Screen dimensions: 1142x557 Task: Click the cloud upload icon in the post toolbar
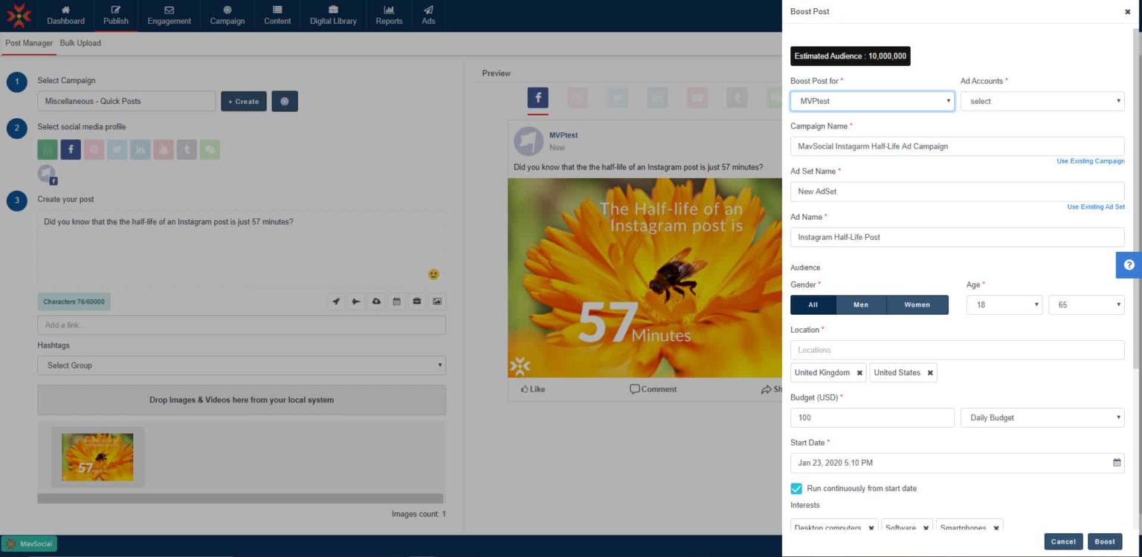click(376, 302)
